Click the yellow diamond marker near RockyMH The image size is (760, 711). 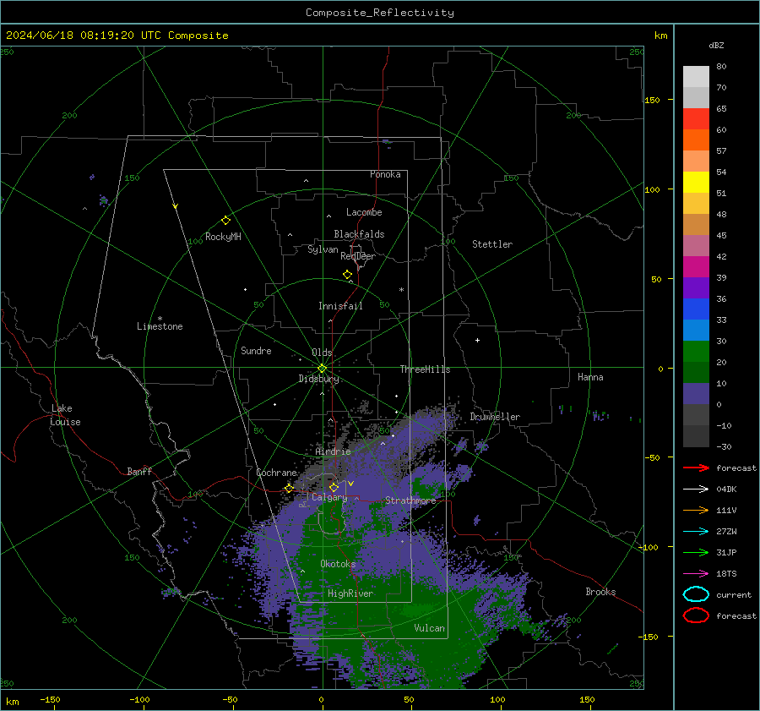click(x=225, y=221)
